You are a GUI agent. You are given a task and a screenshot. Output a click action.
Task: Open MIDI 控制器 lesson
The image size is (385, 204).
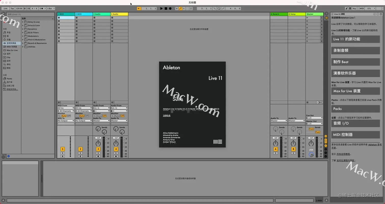(x=355, y=135)
